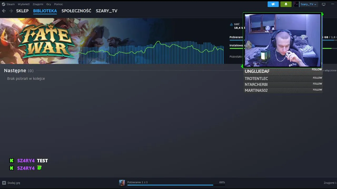This screenshot has height=189, width=337.
Task: Open the Wyświetl menu
Action: point(24,4)
